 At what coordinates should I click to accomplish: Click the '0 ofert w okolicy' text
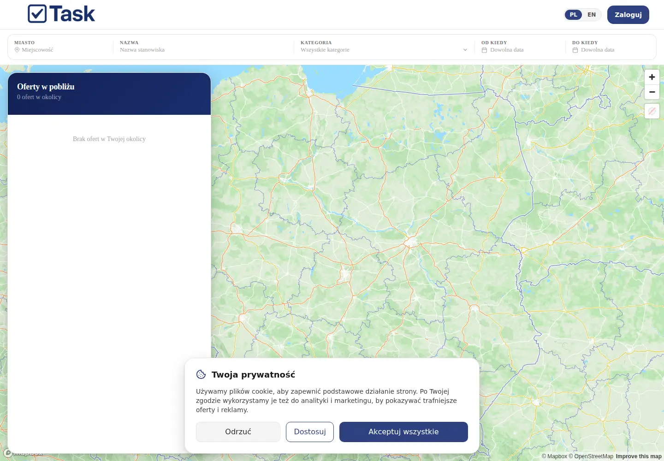(x=39, y=97)
